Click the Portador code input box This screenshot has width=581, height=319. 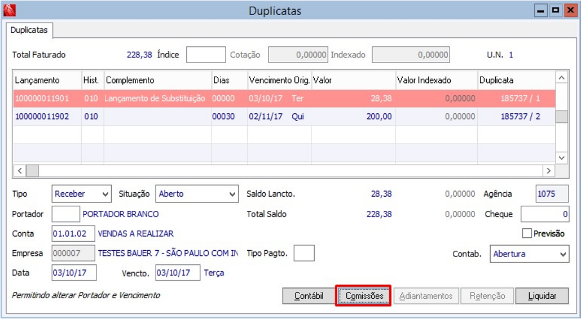coord(66,214)
